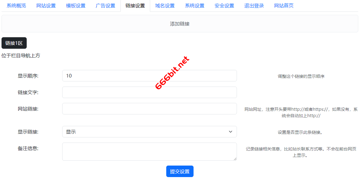Click 退出登录 to log out

254,6
